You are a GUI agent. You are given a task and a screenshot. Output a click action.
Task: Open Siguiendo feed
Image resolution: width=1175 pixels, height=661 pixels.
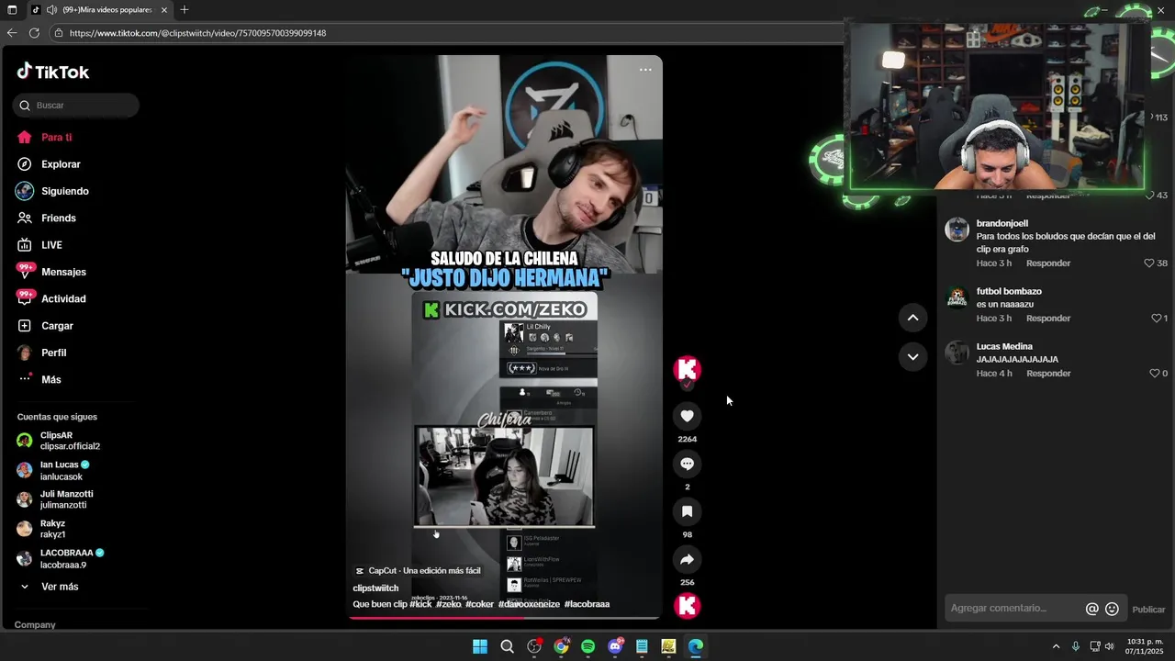point(64,191)
